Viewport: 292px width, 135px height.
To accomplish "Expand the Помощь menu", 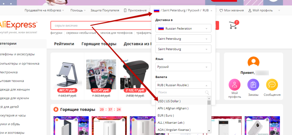I will click(x=78, y=10).
